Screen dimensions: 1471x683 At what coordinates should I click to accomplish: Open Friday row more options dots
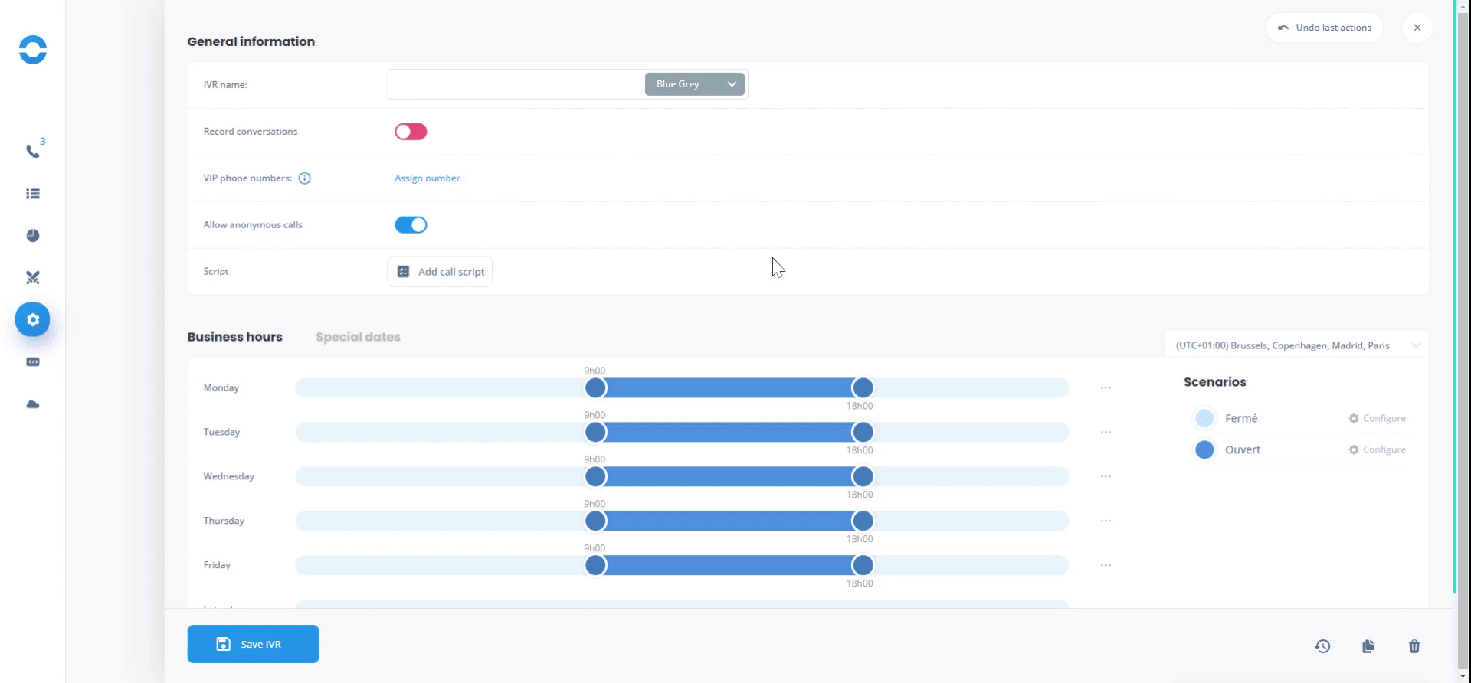point(1106,566)
